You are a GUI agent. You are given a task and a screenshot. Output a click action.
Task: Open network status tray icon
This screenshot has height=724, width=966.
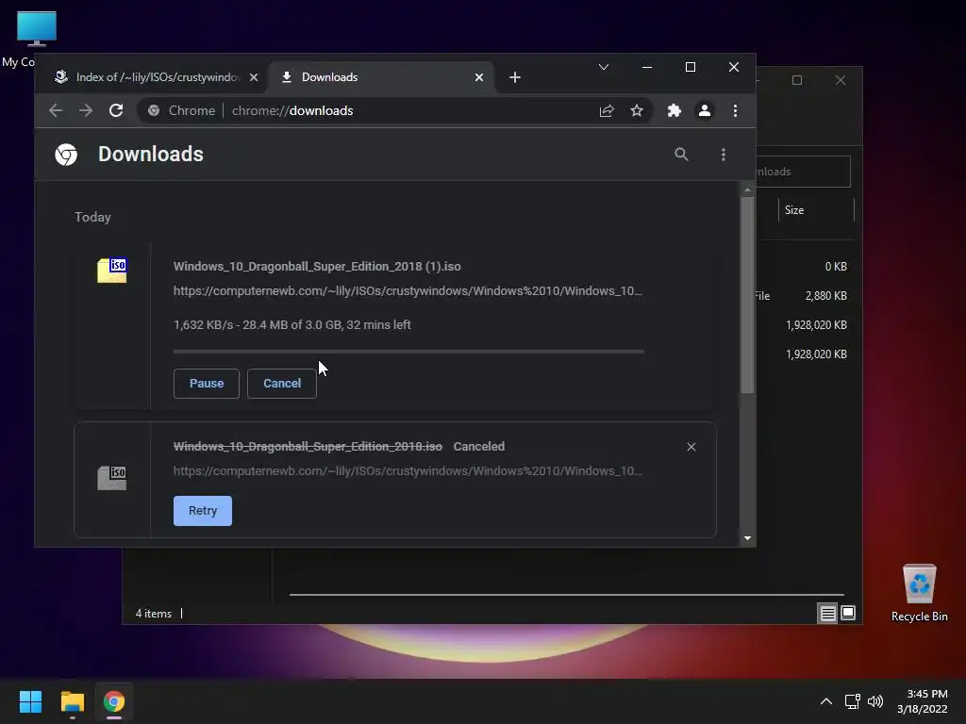point(853,701)
